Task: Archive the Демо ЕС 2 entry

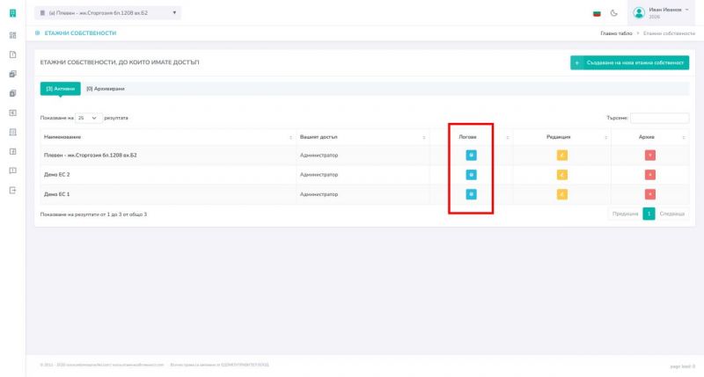Action: 649,174
